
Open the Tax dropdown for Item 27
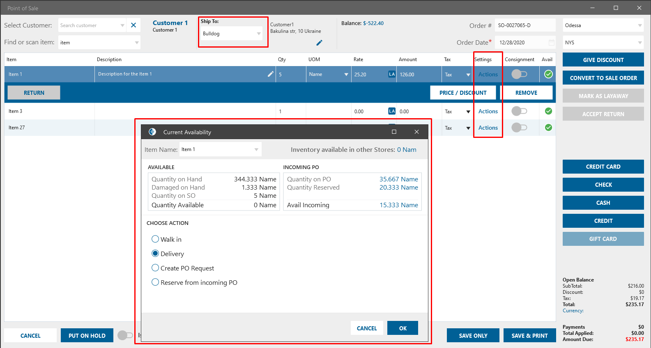468,128
